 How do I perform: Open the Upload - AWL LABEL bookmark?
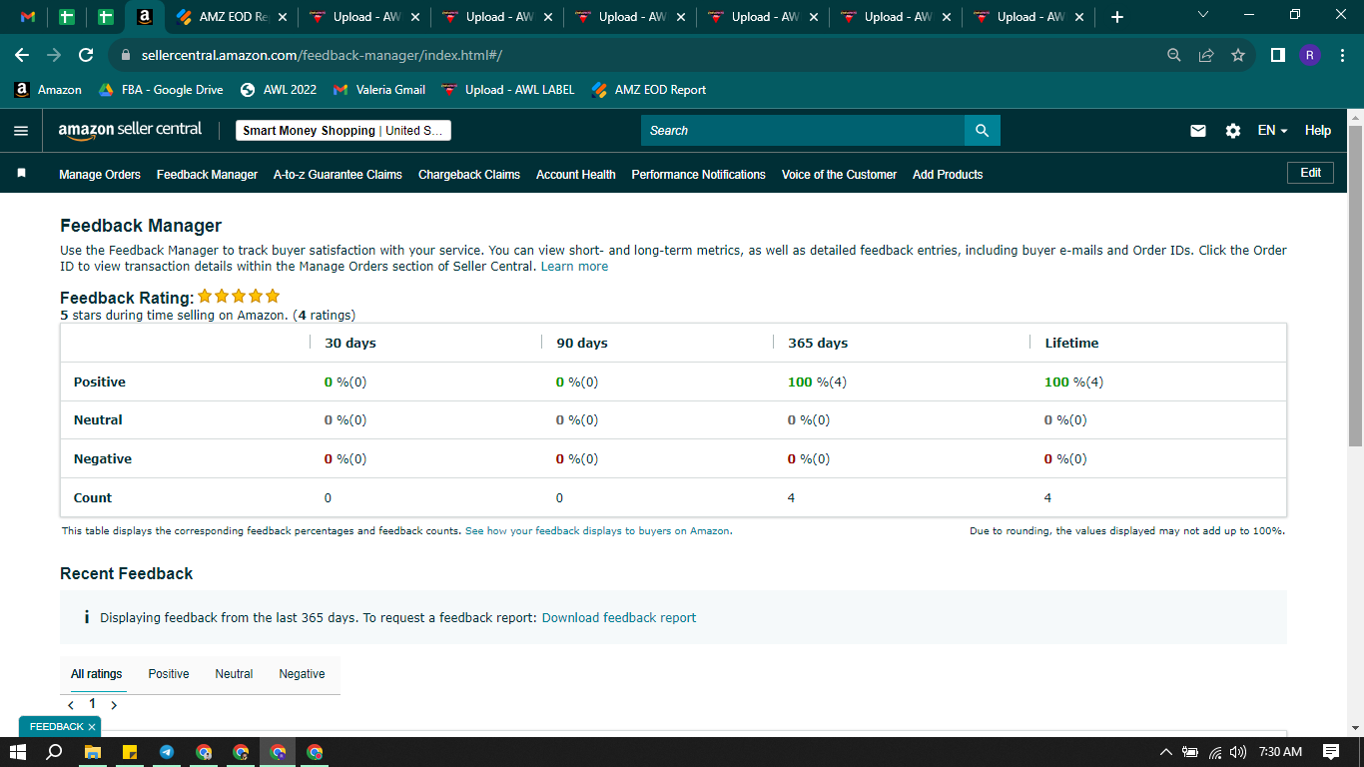[x=507, y=90]
